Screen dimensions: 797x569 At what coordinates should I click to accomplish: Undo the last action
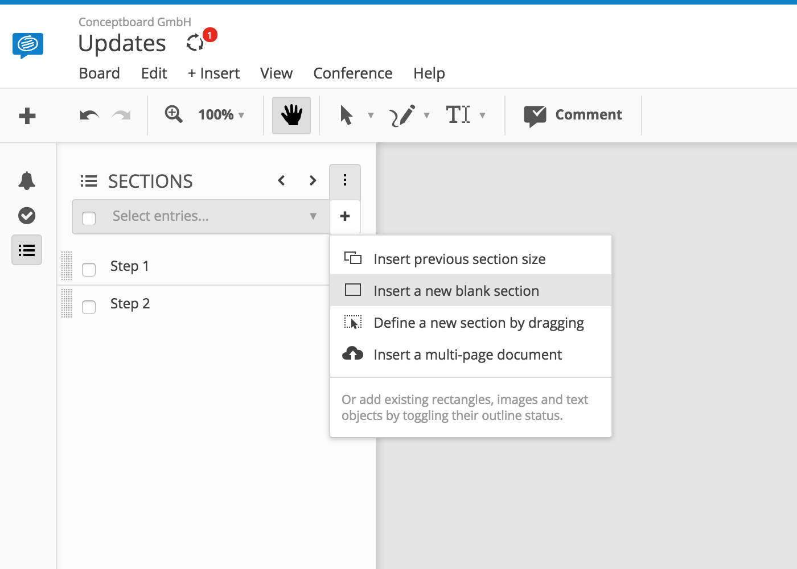point(89,116)
